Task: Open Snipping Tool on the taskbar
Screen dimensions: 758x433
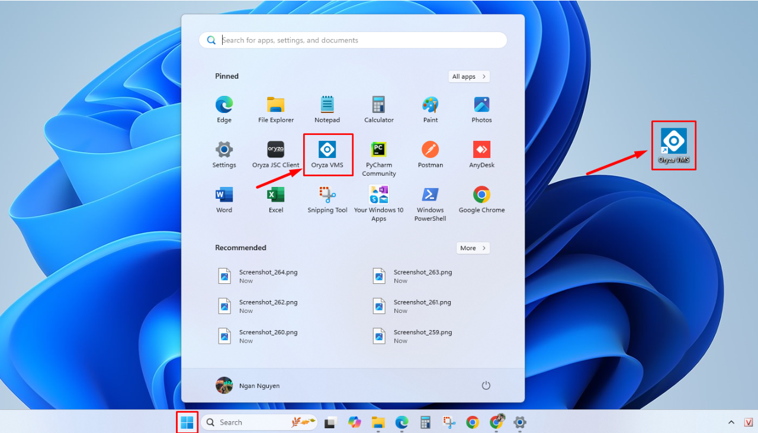Action: 449,422
